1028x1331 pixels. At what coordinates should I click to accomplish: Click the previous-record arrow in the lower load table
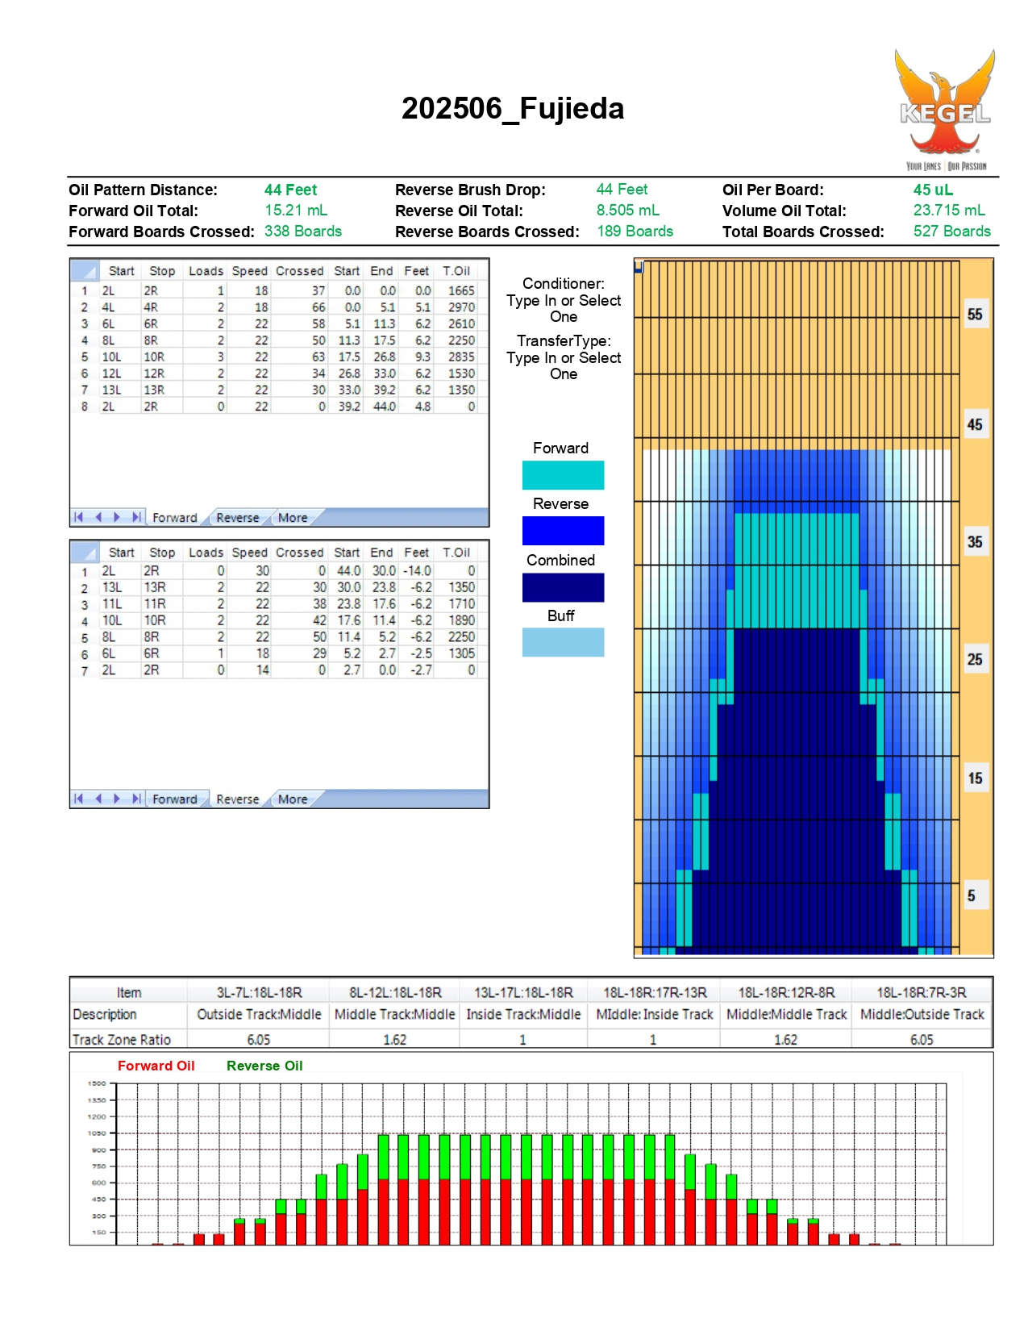pos(98,799)
